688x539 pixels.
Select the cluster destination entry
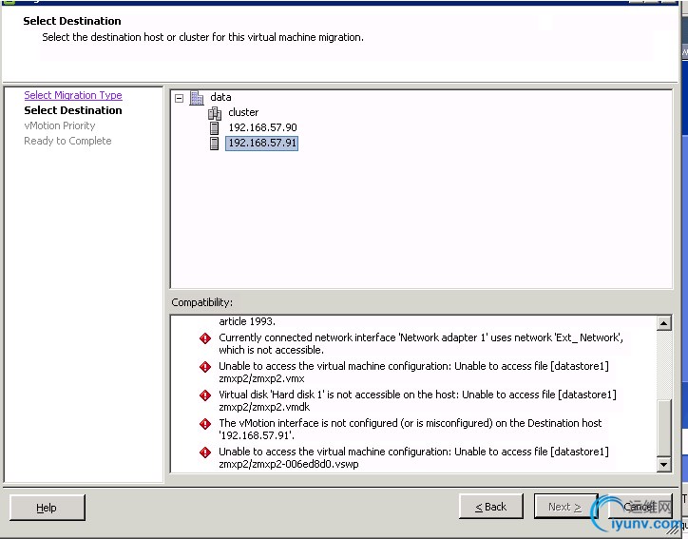click(x=243, y=112)
